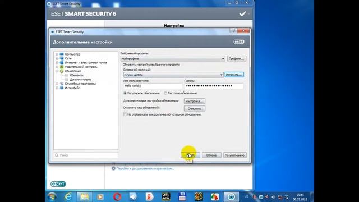This screenshot has width=359, height=202.
Task: Expand the Компьютер tree node
Action: pyautogui.click(x=57, y=54)
